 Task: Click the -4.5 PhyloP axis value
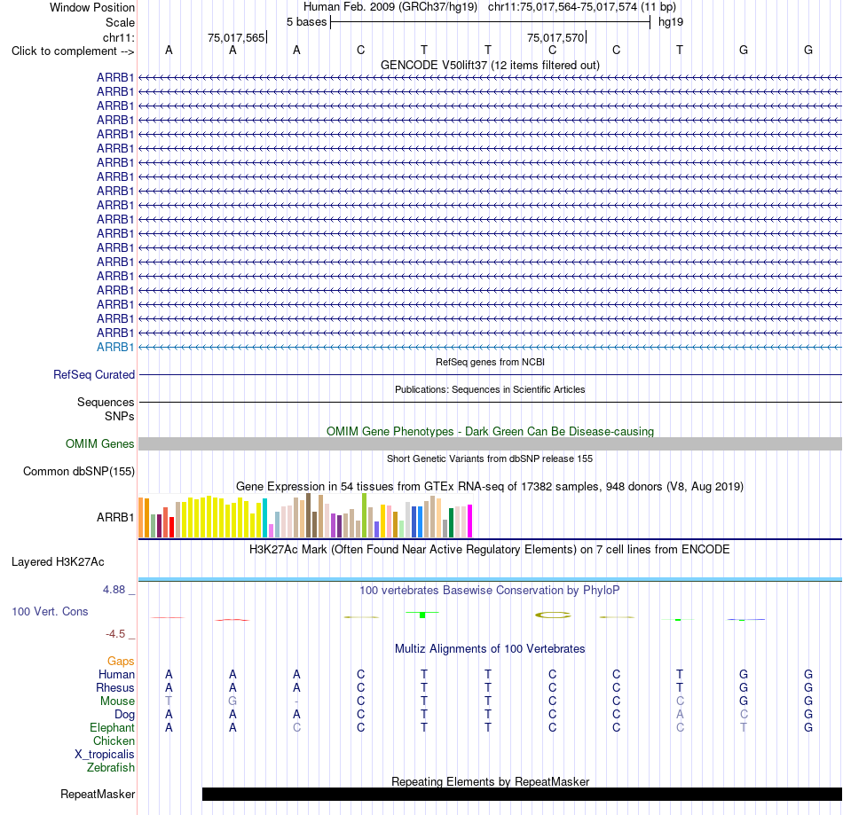115,634
